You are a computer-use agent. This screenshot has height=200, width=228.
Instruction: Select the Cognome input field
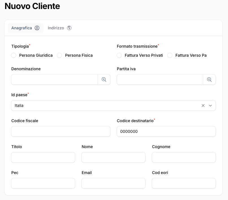(184, 157)
